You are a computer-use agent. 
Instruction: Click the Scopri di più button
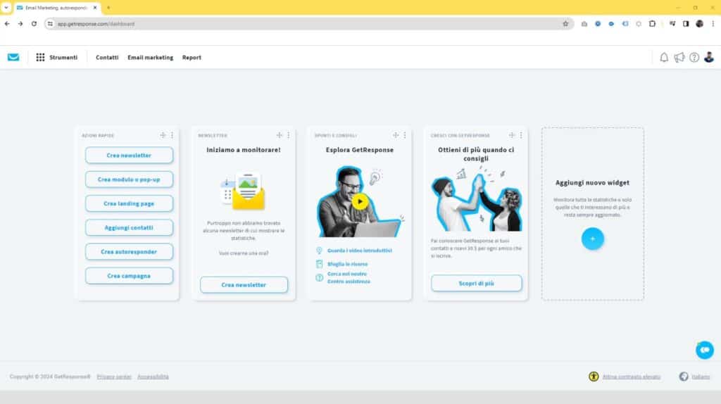476,283
